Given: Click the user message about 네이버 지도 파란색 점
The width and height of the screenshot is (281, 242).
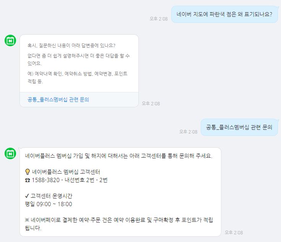Looking at the screenshot, I should coord(224,14).
